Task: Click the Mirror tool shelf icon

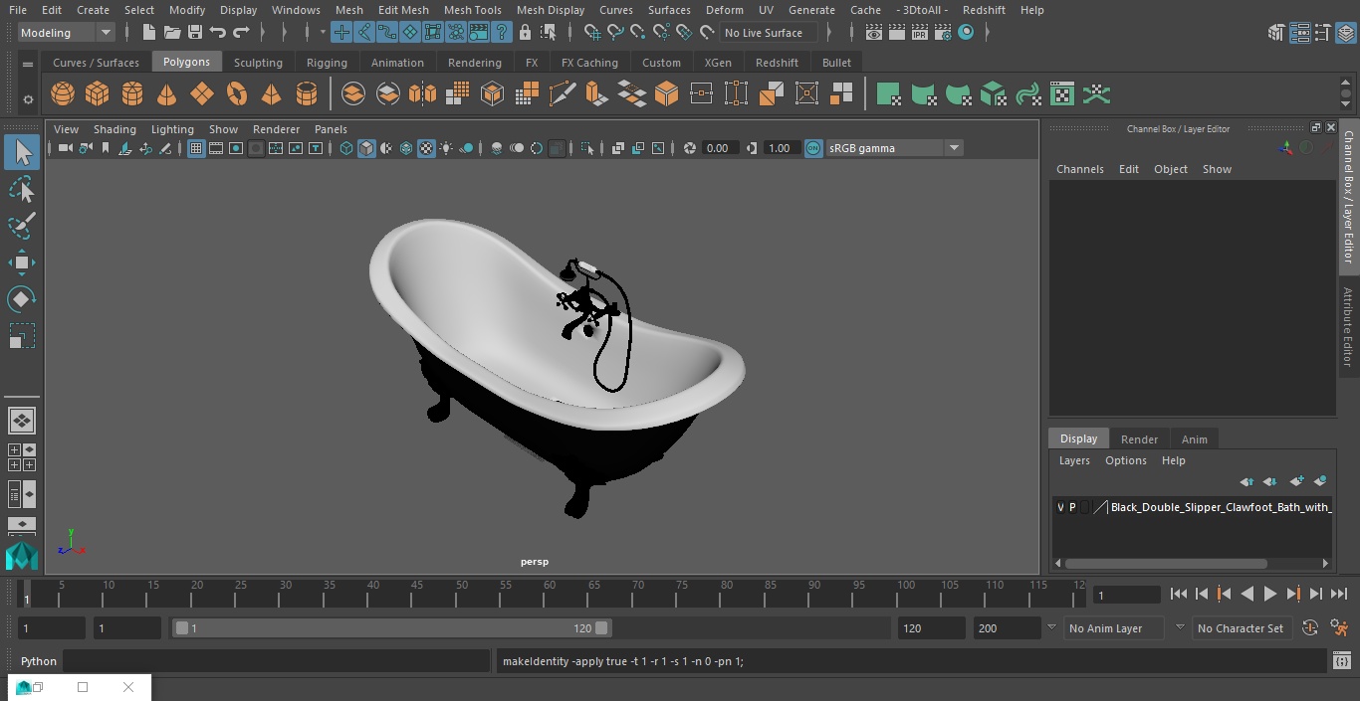Action: pyautogui.click(x=422, y=94)
